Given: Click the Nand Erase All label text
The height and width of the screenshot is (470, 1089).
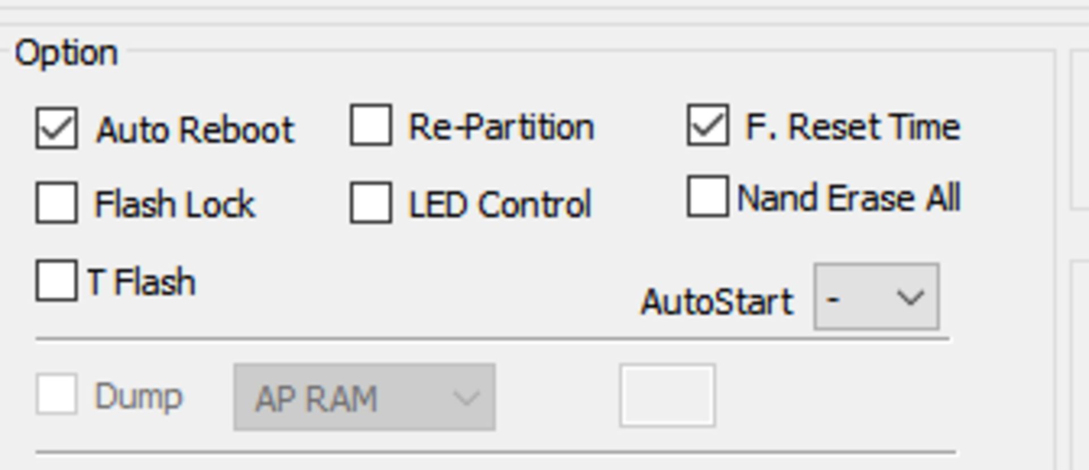Looking at the screenshot, I should (x=849, y=198).
